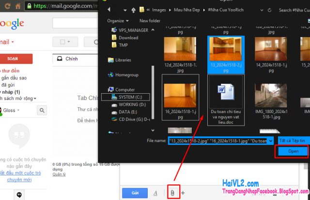The image size is (310, 200).
Task: Click Images in the breadcrumb path
Action: tap(159, 10)
